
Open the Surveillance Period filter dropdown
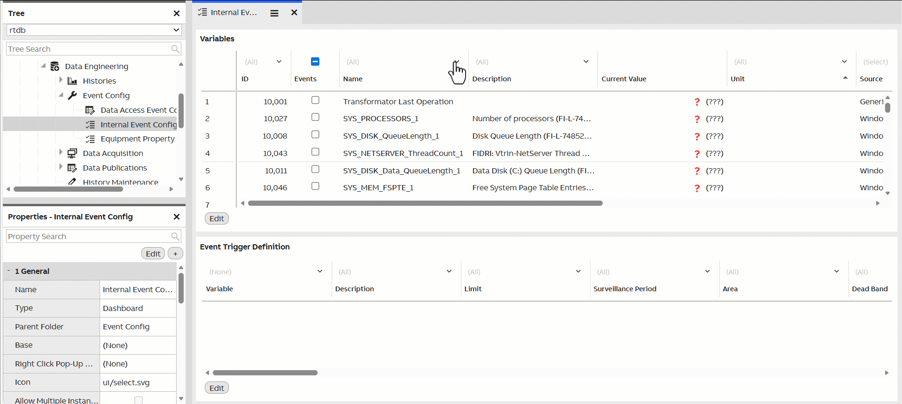[x=708, y=272]
